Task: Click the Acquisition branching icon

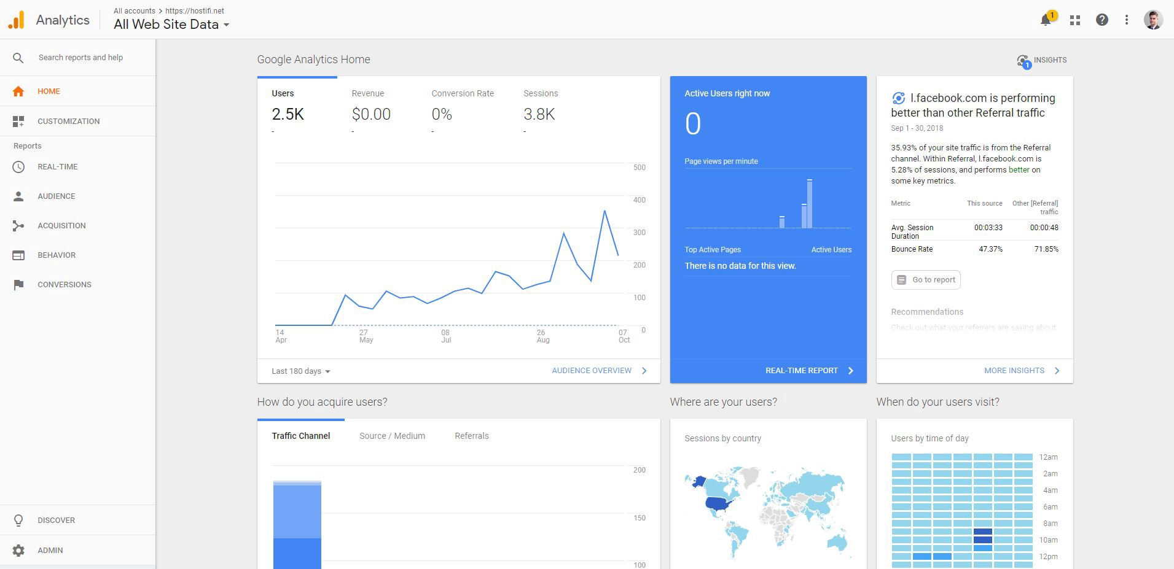Action: [x=18, y=226]
